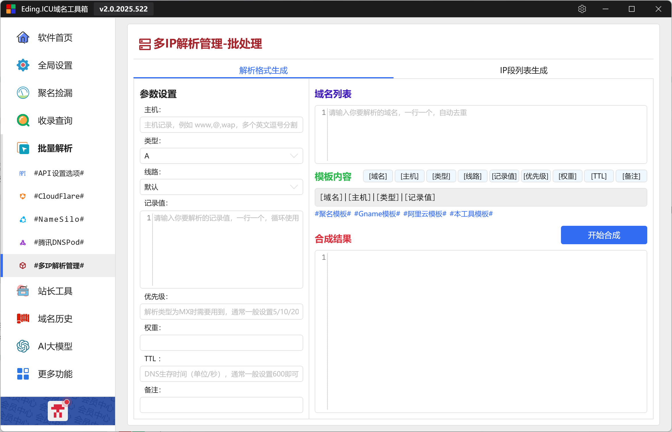
Task: Click the 收录查询 magnifier icon
Action: click(x=23, y=120)
